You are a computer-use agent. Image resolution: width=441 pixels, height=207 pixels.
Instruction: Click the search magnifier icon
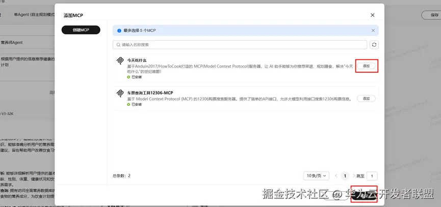point(118,45)
